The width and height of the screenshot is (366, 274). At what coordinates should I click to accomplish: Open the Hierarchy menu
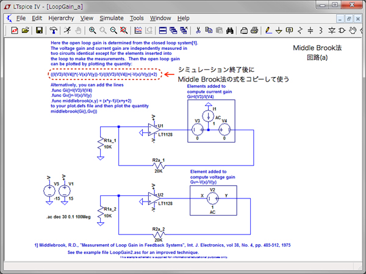coord(61,18)
